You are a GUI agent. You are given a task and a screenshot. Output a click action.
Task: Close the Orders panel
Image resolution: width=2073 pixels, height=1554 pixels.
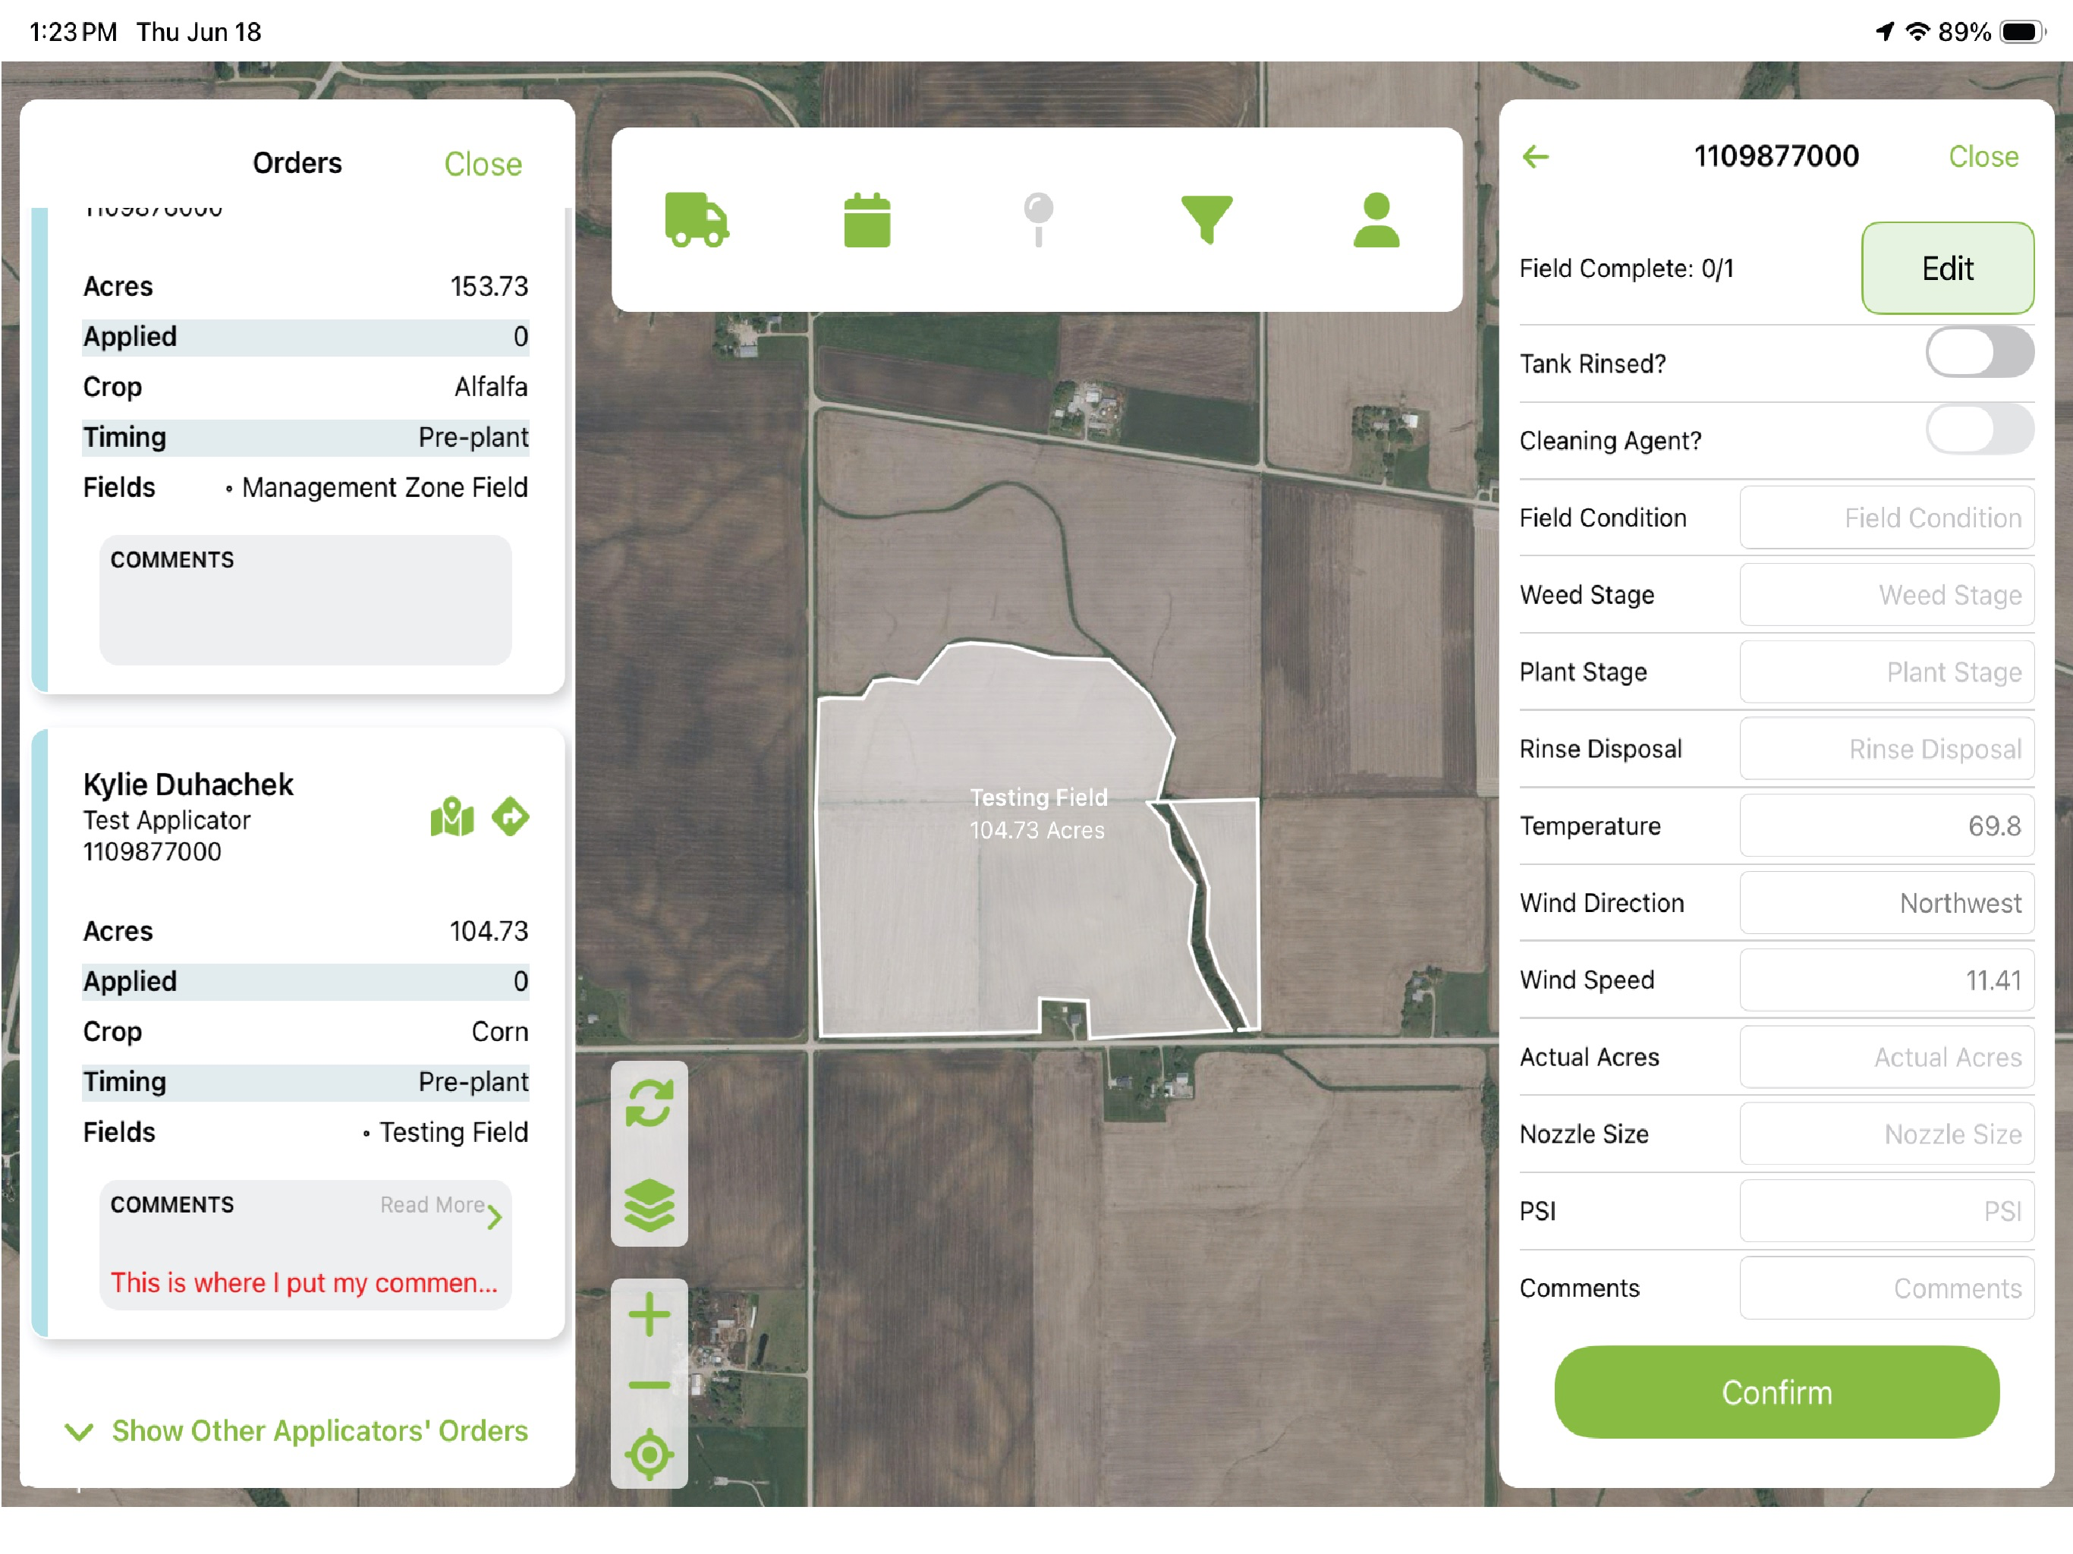[483, 164]
